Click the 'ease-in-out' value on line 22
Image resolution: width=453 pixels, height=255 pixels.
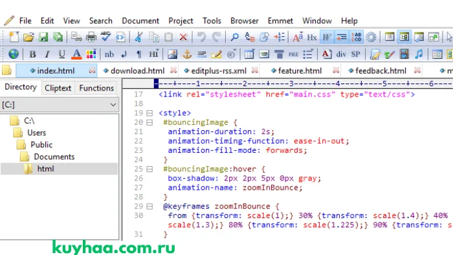click(x=319, y=141)
